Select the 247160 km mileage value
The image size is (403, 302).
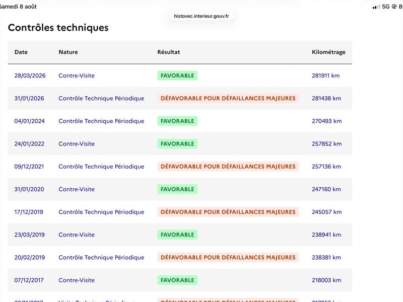(x=326, y=189)
